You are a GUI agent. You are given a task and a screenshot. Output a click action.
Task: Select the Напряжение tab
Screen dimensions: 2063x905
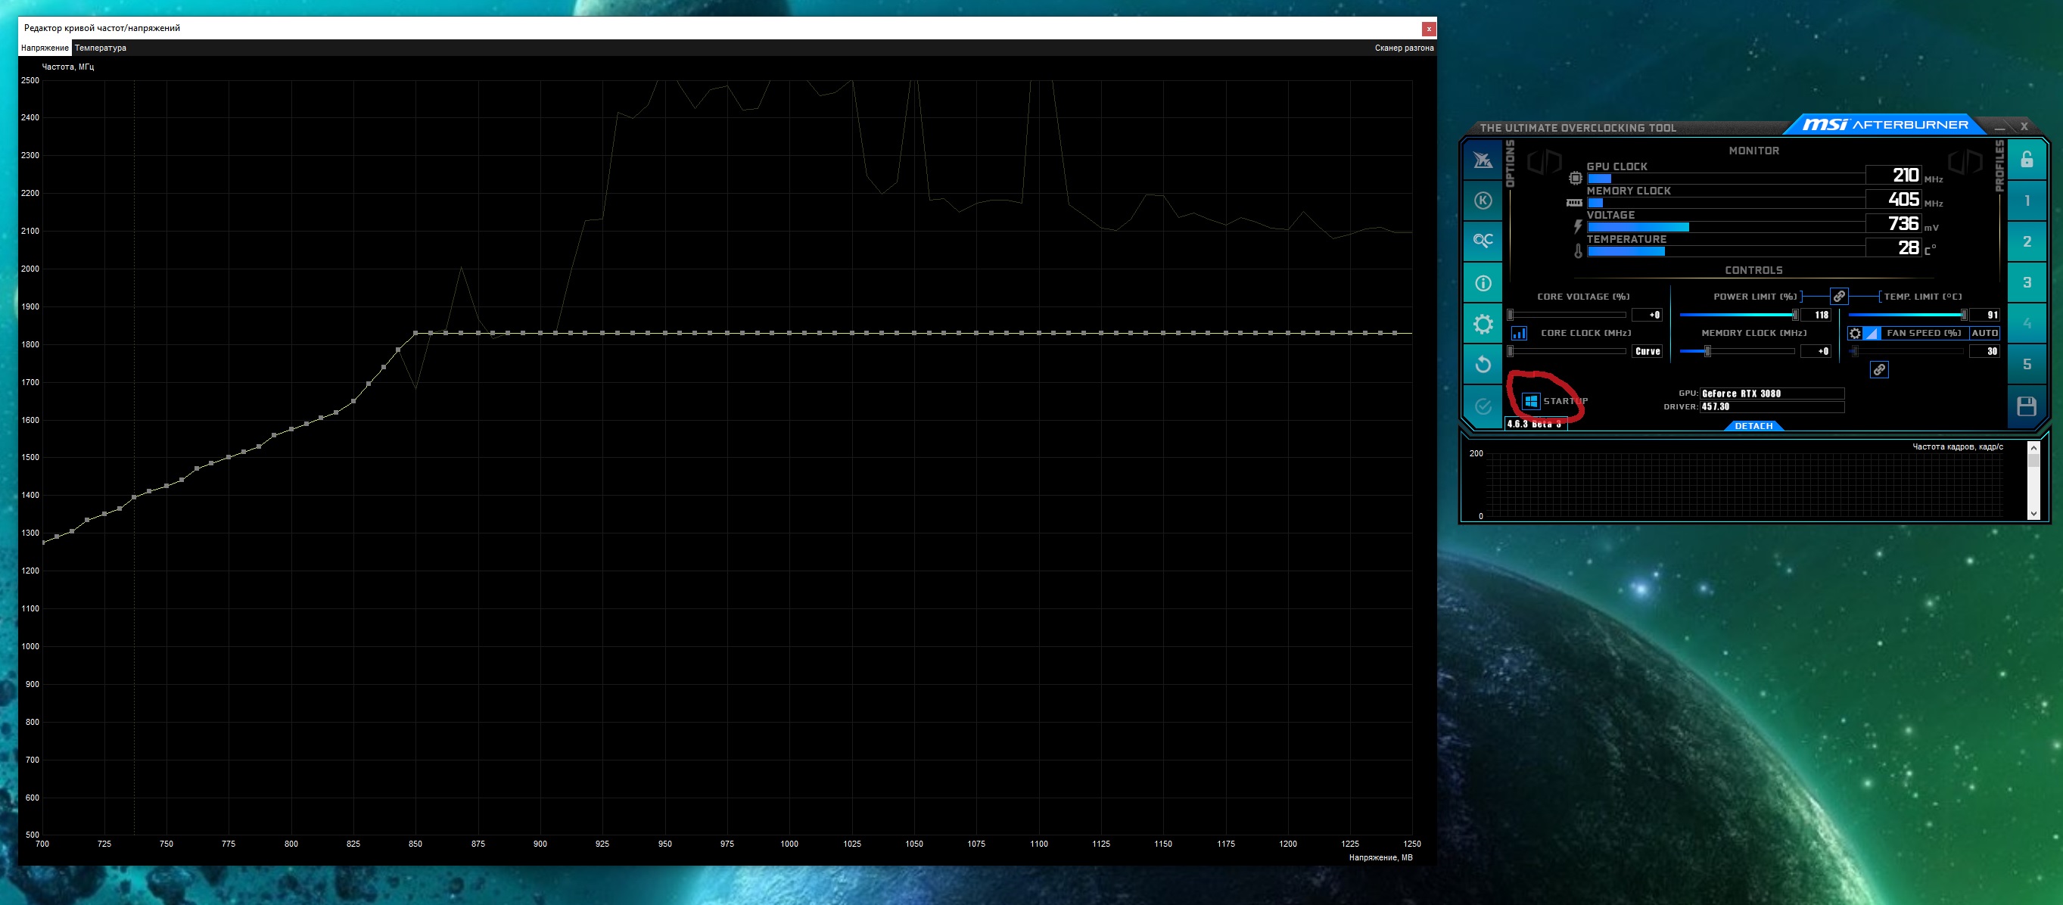[x=45, y=48]
